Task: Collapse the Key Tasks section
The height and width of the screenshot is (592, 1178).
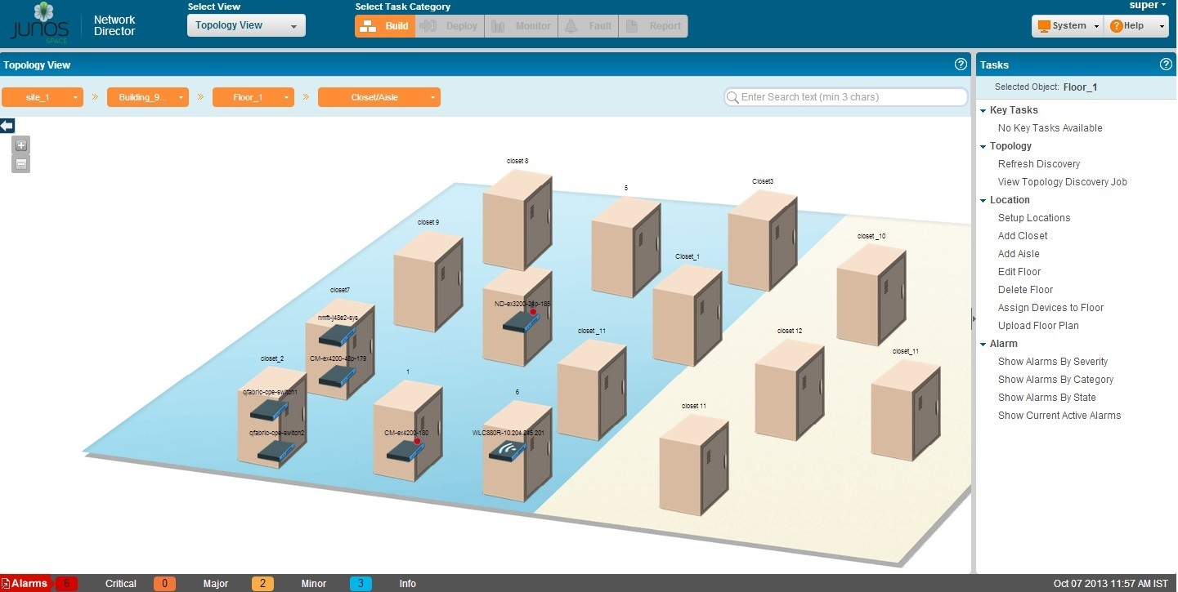Action: click(x=983, y=110)
